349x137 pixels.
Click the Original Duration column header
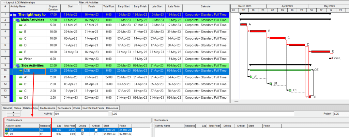(53, 8)
